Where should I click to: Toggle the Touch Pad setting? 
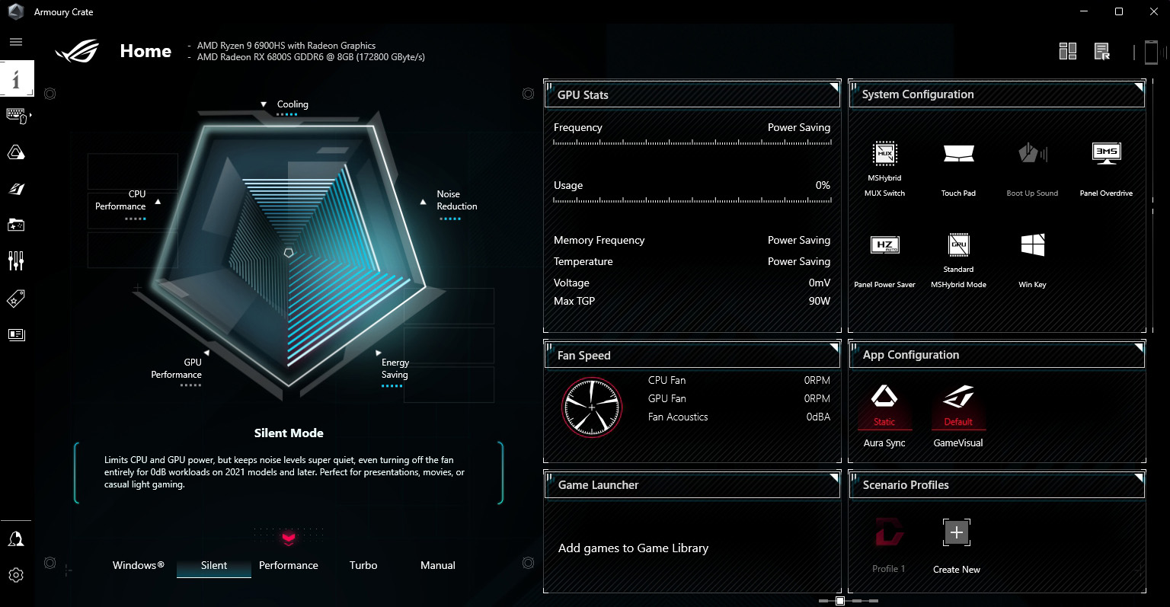tap(958, 169)
